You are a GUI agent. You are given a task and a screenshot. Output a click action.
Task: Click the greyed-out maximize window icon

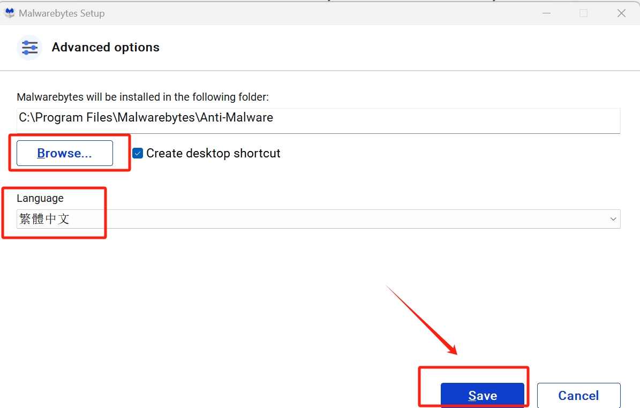click(583, 13)
